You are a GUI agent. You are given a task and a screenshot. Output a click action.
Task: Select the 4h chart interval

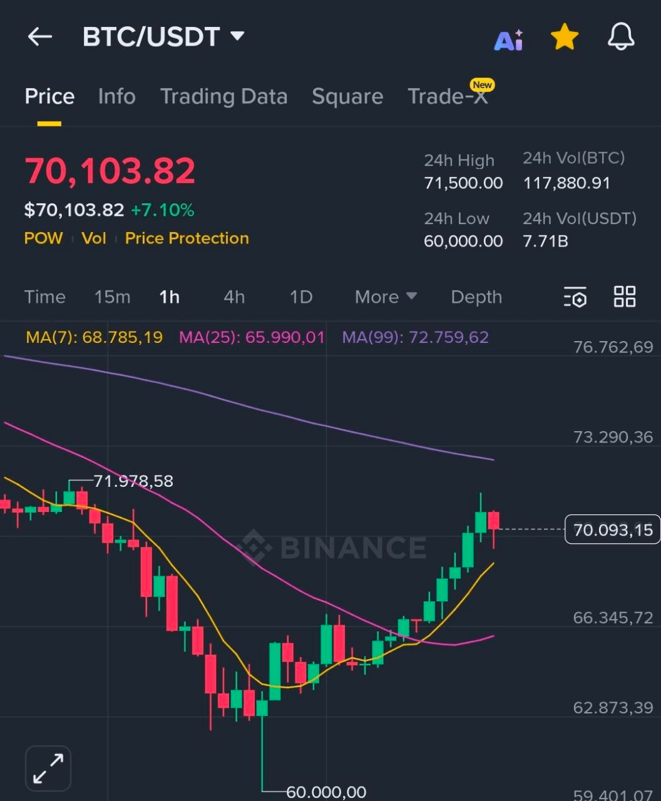click(234, 297)
